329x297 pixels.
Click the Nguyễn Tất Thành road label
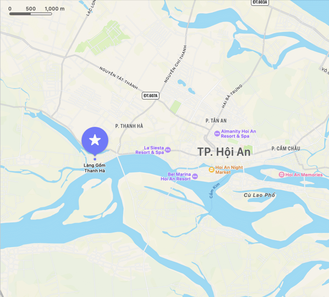119,78
